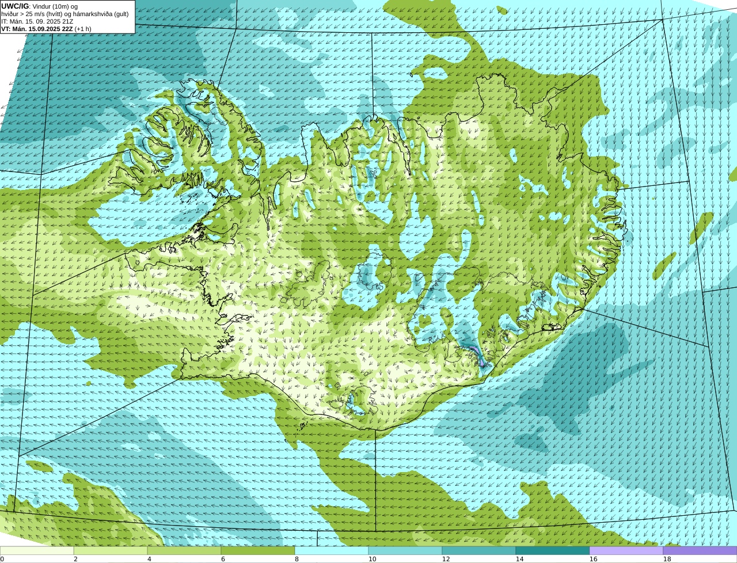
Task: Click the legend tick label "4"
Action: tap(149, 559)
